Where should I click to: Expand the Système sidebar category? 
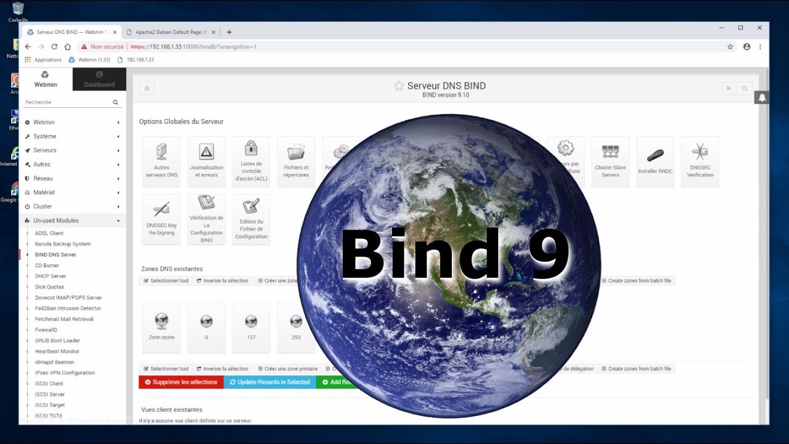[x=73, y=136]
